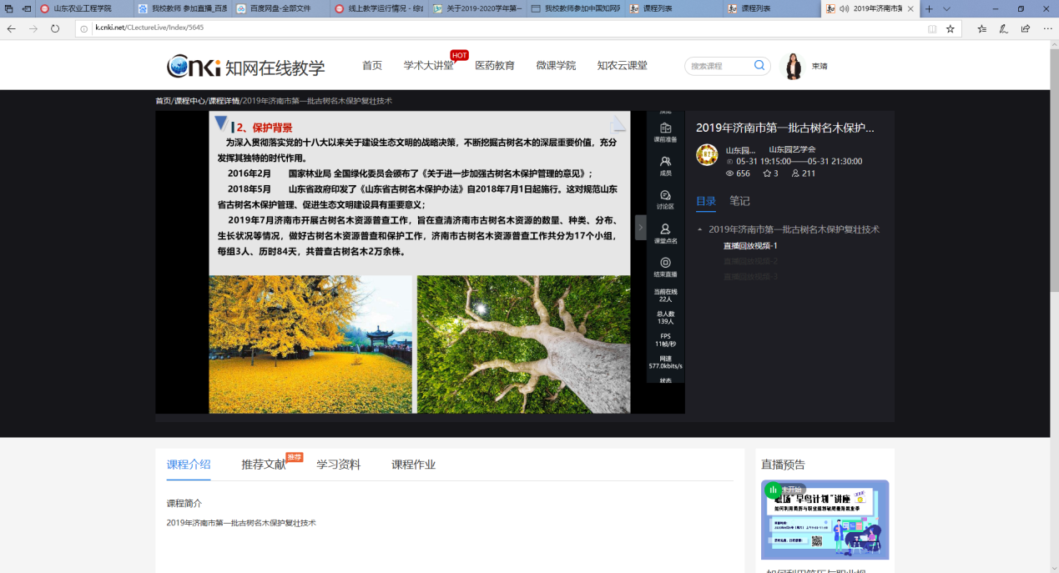Open the browser tab list dropdown
The image size is (1059, 573).
946,8
